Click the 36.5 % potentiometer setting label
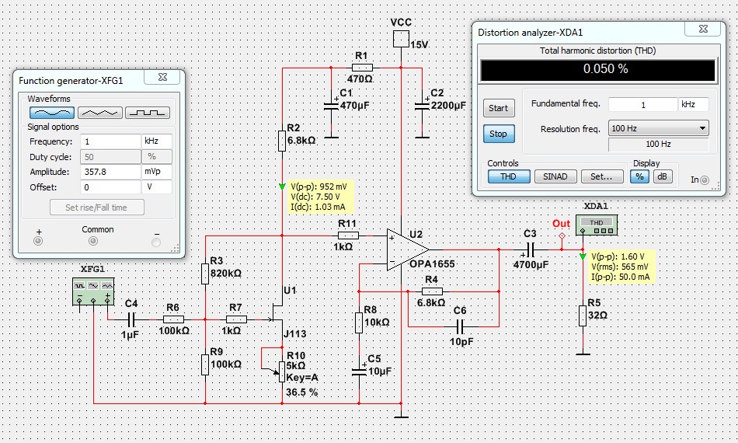738x443 pixels. coord(301,392)
